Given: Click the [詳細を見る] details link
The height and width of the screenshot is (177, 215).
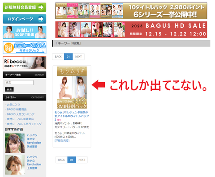Looking at the screenshot, I should (62, 140).
